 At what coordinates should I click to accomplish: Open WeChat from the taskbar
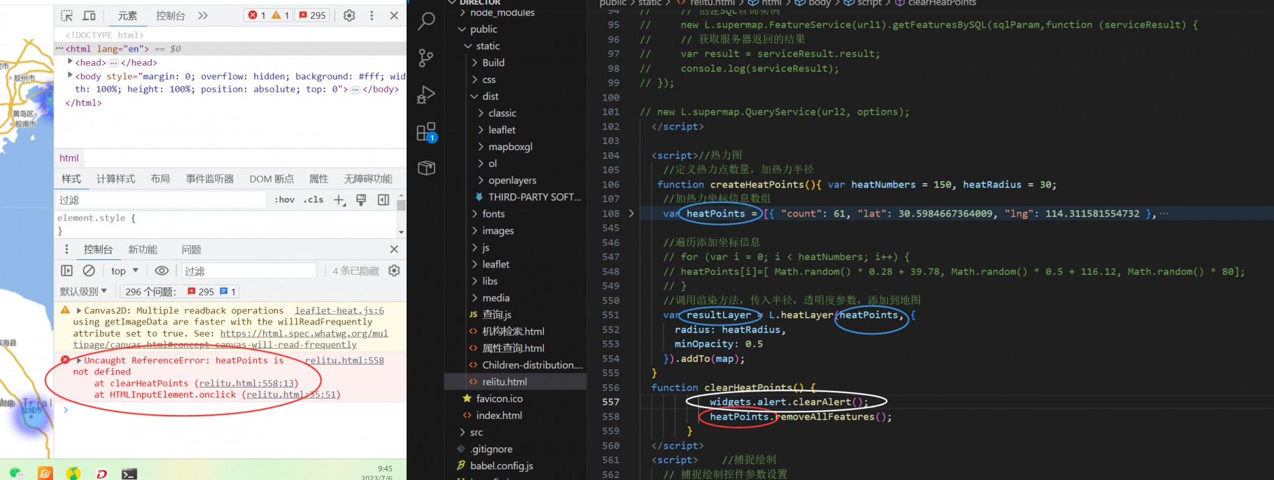16,473
